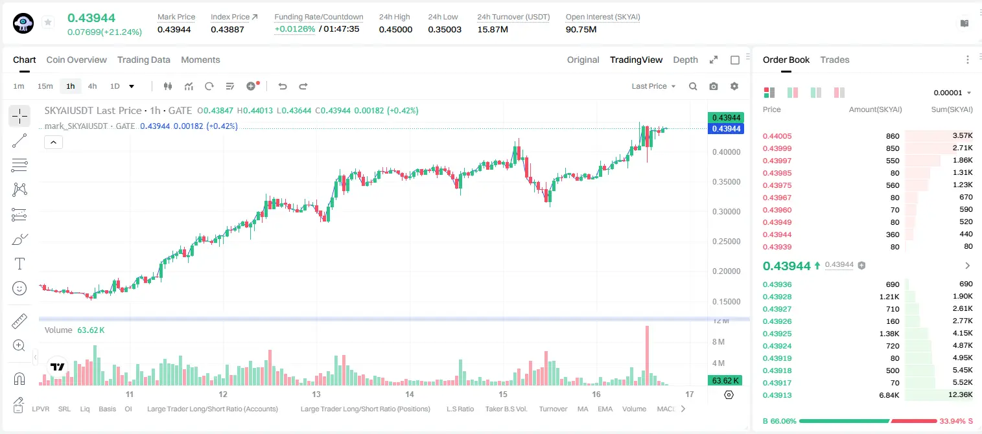Expand chart to fullscreen arrows icon
Viewport: 982px width, 434px height.
[x=714, y=60]
